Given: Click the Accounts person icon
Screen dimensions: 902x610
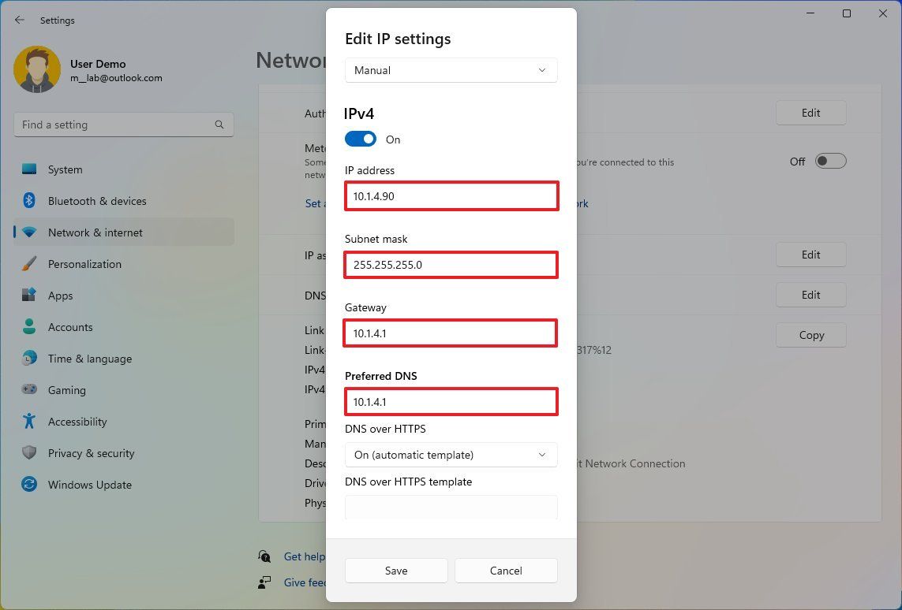Looking at the screenshot, I should click(29, 326).
